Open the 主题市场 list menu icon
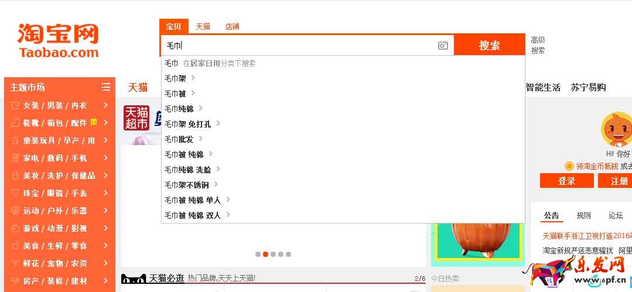Image resolution: width=632 pixels, height=292 pixels. coord(105,87)
